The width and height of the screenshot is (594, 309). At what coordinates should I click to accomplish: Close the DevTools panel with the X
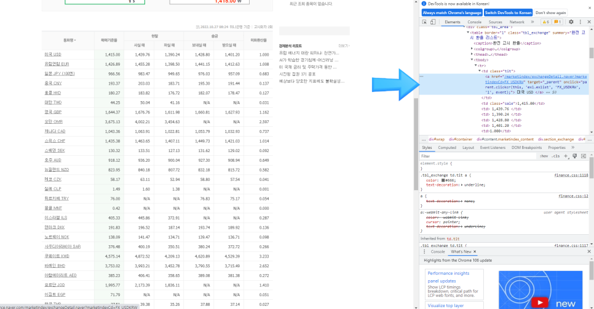click(x=588, y=22)
